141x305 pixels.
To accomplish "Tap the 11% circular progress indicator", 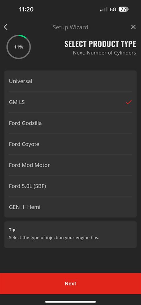I will click(19, 47).
